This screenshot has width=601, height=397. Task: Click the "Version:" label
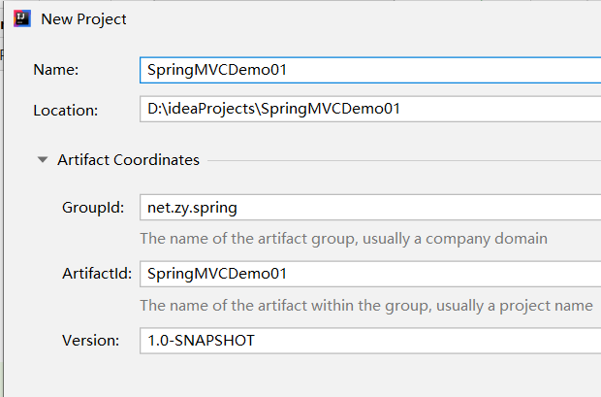[90, 341]
